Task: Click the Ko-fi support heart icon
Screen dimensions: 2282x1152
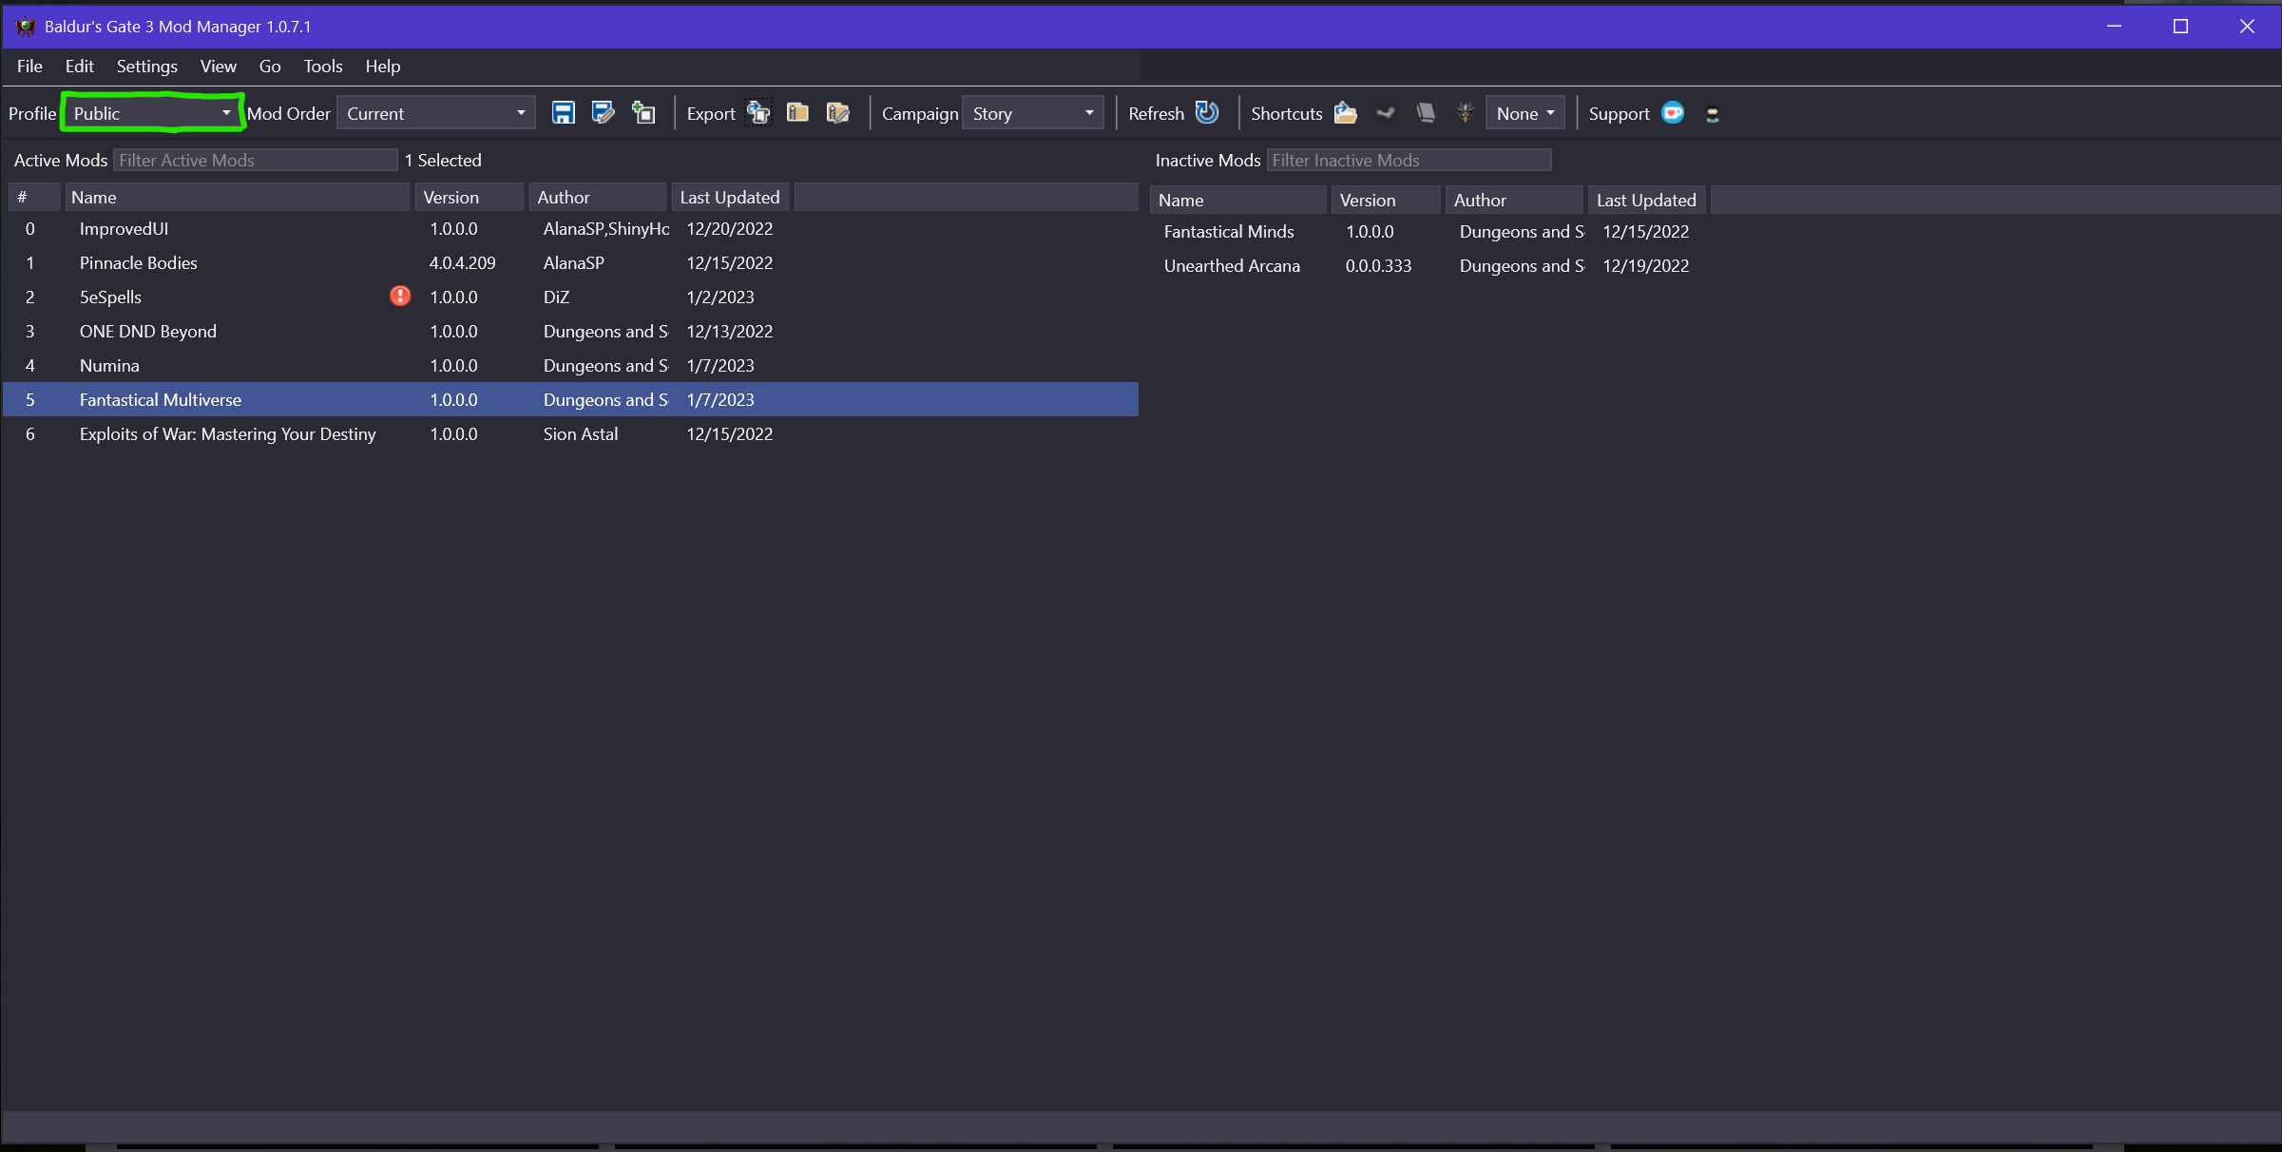Action: pyautogui.click(x=1673, y=113)
